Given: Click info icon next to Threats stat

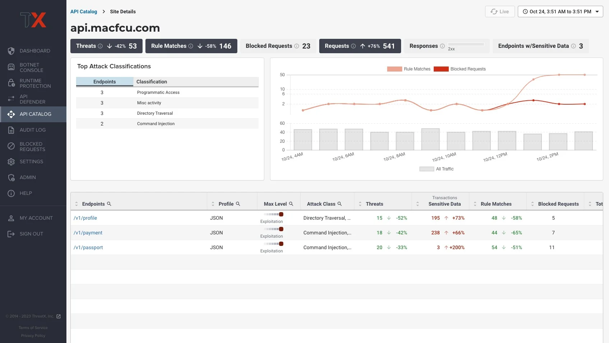Looking at the screenshot, I should pyautogui.click(x=100, y=46).
